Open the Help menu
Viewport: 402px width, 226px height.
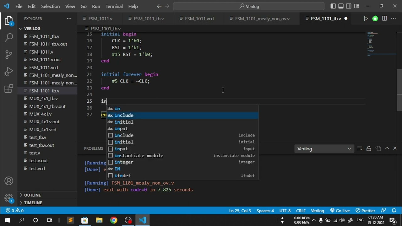point(133,6)
